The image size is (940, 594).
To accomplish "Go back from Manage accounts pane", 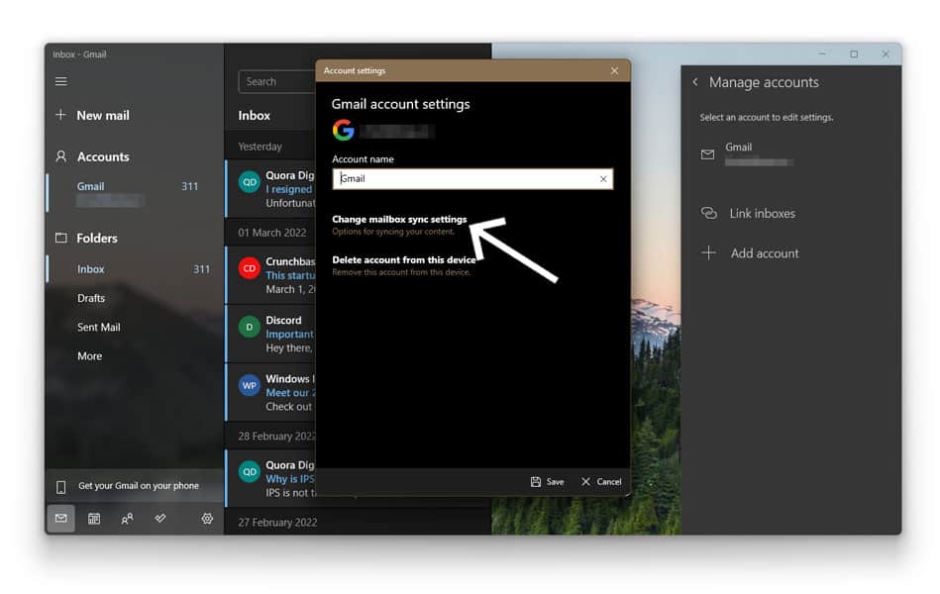I will tap(695, 82).
